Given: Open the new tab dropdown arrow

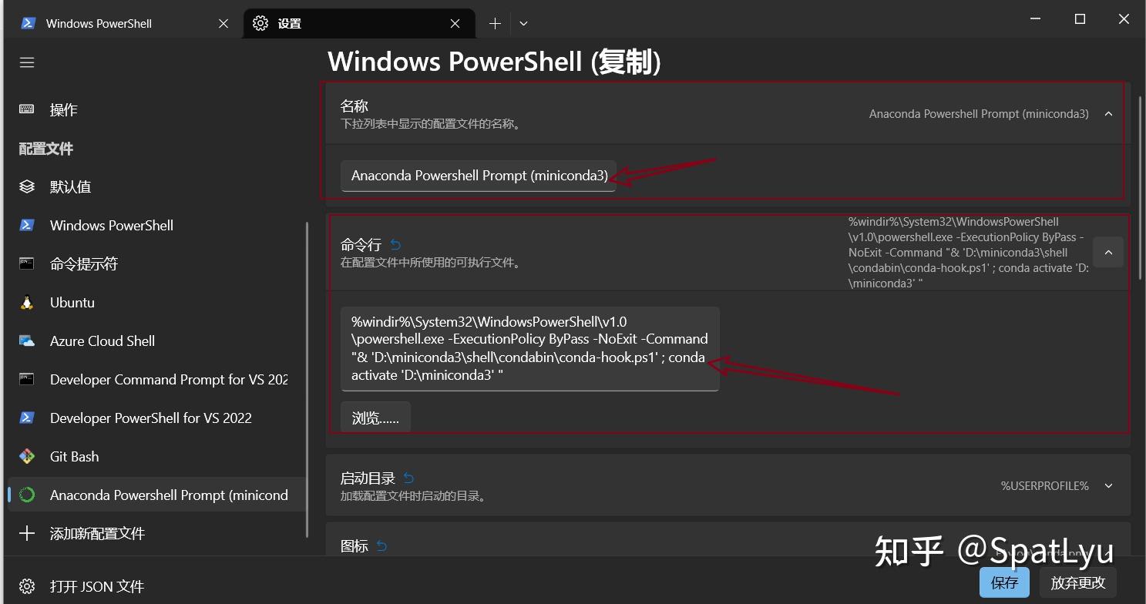Looking at the screenshot, I should 523,24.
